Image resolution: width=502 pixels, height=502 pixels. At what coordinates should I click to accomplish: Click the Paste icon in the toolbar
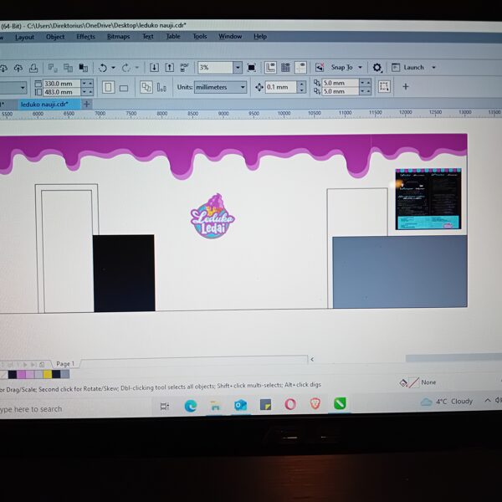83,67
